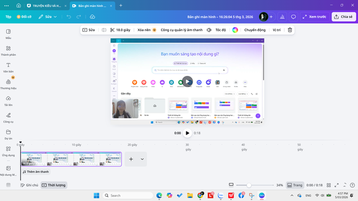Undo the last action
The image size is (358, 201).
pyautogui.click(x=69, y=17)
